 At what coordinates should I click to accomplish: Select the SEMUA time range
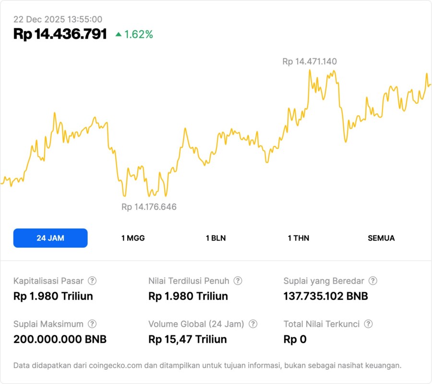pos(381,238)
